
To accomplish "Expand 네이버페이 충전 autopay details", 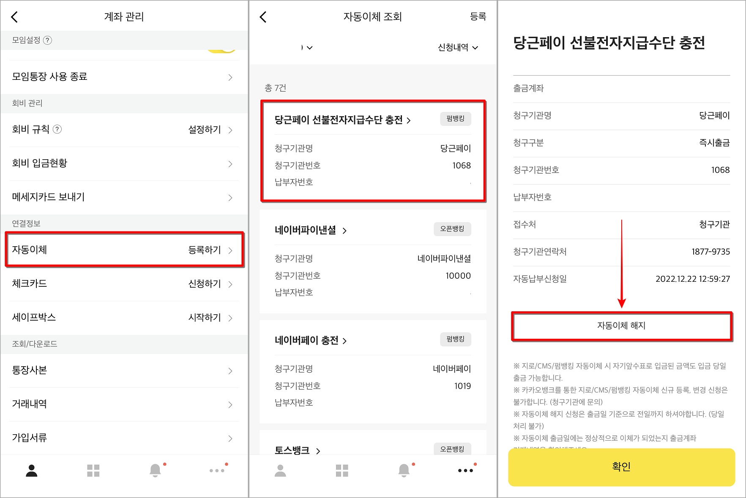I will tap(311, 340).
